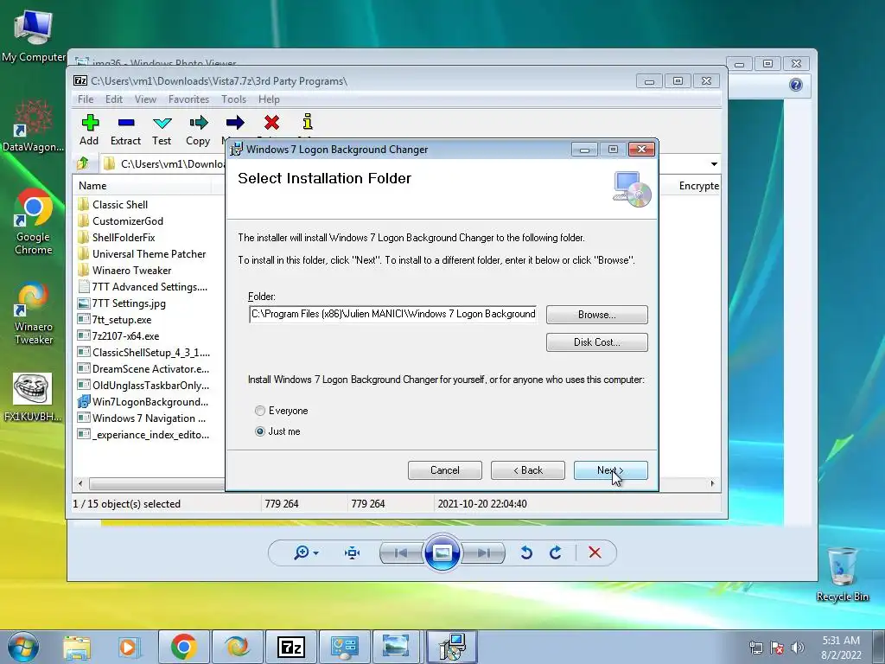Open the Photo Viewer zoom magnifier control

(306, 552)
